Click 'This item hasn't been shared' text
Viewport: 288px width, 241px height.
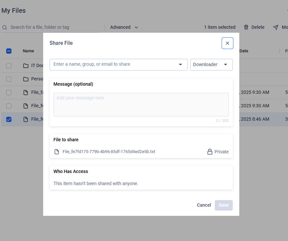tap(96, 183)
